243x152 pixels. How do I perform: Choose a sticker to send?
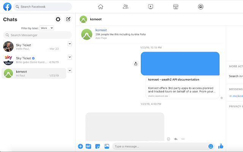point(98,146)
